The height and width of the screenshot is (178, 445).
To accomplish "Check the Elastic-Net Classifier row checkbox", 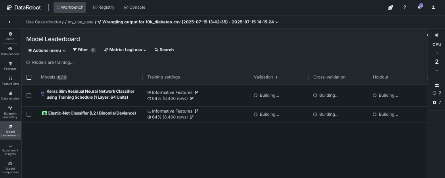I will pyautogui.click(x=29, y=114).
